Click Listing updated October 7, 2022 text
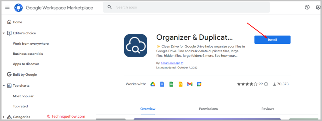 coord(177,68)
